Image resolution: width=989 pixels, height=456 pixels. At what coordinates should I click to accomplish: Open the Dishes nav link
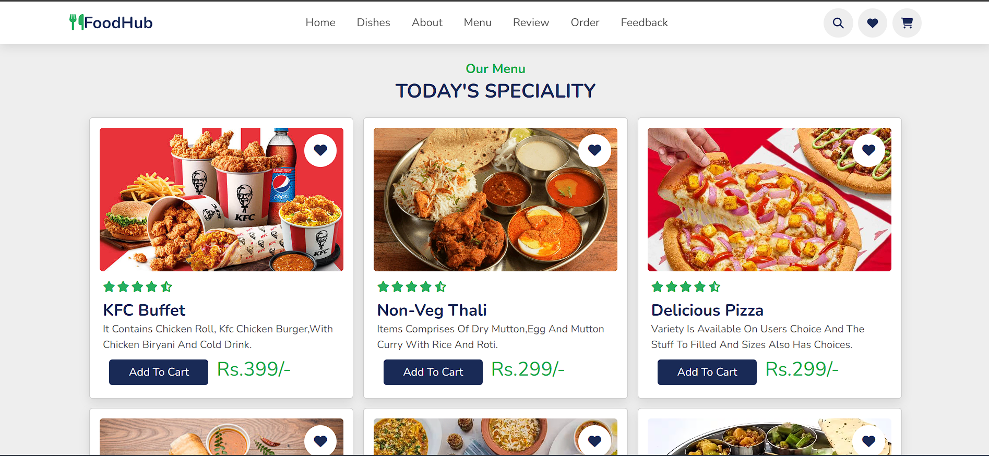click(x=373, y=22)
